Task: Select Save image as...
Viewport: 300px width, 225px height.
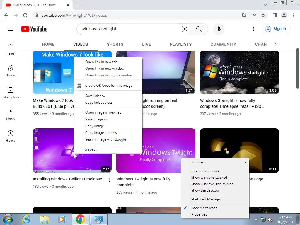Action: [108, 119]
